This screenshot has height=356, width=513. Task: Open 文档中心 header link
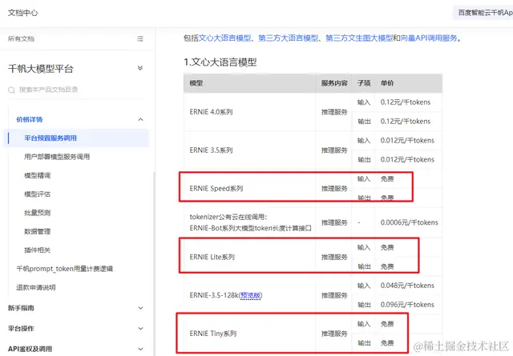click(23, 13)
